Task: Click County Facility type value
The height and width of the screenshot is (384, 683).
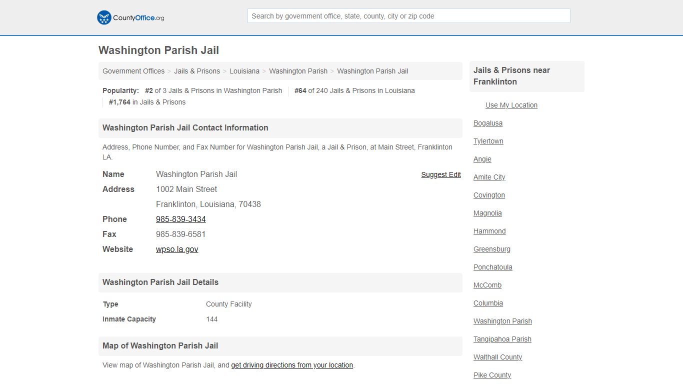Action: pyautogui.click(x=229, y=304)
